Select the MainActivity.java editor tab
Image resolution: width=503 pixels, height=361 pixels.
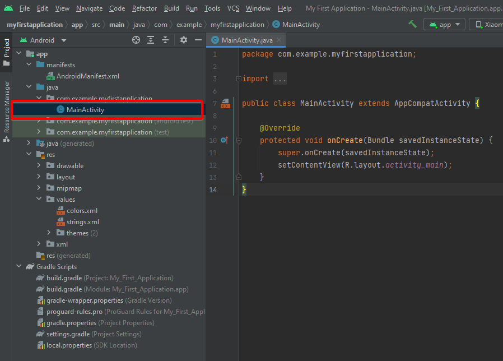[x=246, y=40]
